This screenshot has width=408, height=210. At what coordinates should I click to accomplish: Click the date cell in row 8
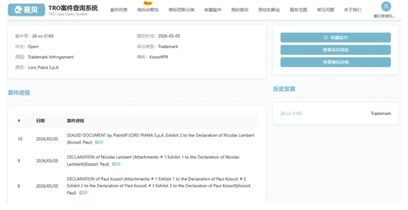coord(47,186)
